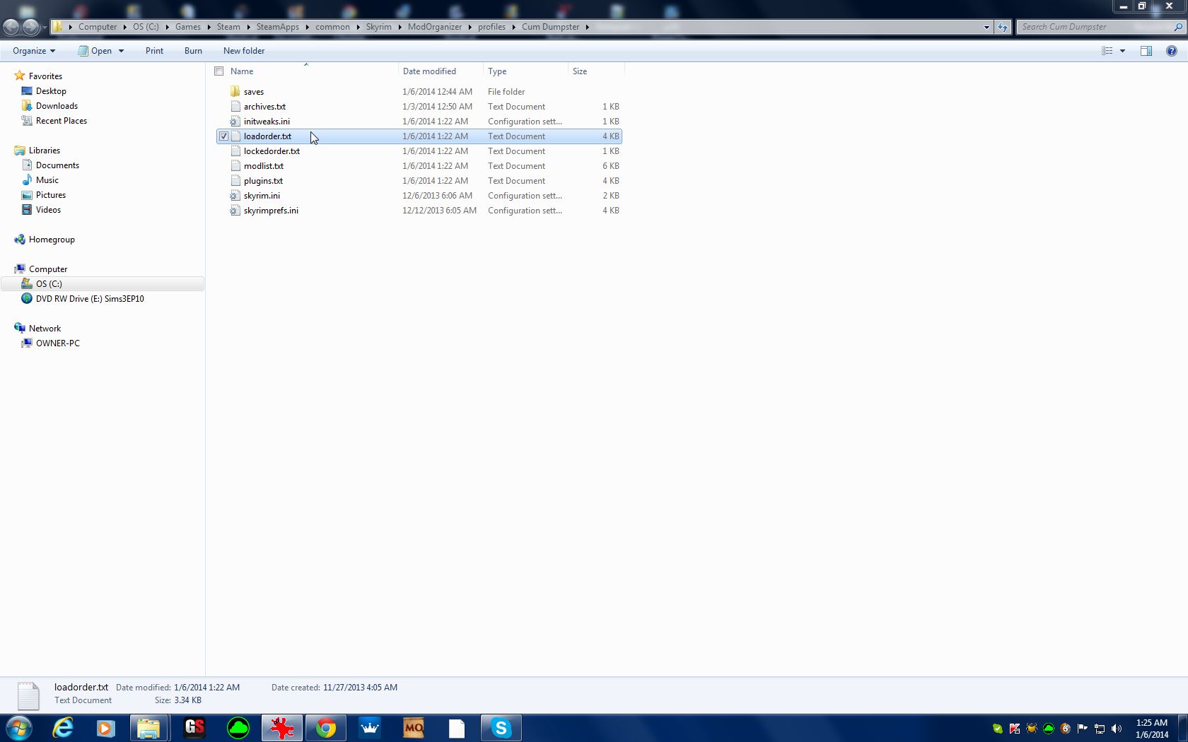1188x742 pixels.
Task: Click the change view icon in toolbar
Action: [x=1107, y=51]
